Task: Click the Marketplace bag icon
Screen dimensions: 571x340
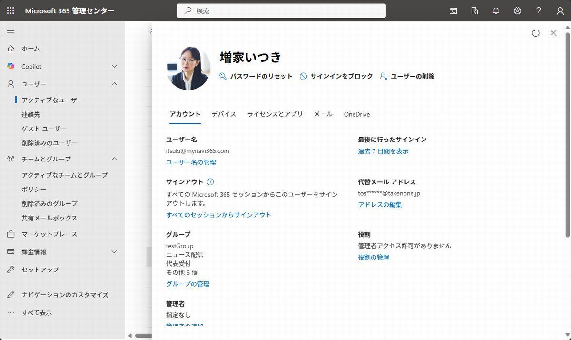Action: [x=10, y=234]
